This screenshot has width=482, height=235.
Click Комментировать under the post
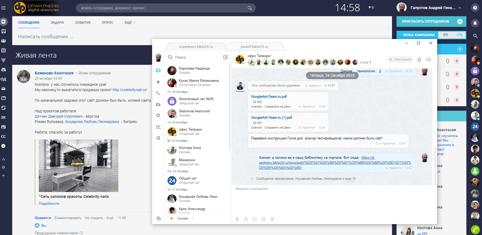click(68, 218)
